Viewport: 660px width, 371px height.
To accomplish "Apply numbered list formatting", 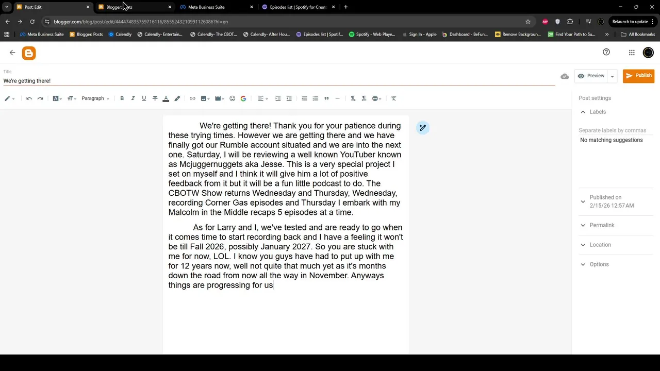I will pos(316,98).
